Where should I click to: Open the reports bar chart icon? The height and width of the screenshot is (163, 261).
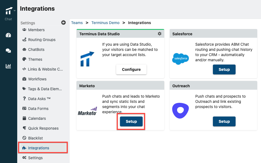coord(8,66)
